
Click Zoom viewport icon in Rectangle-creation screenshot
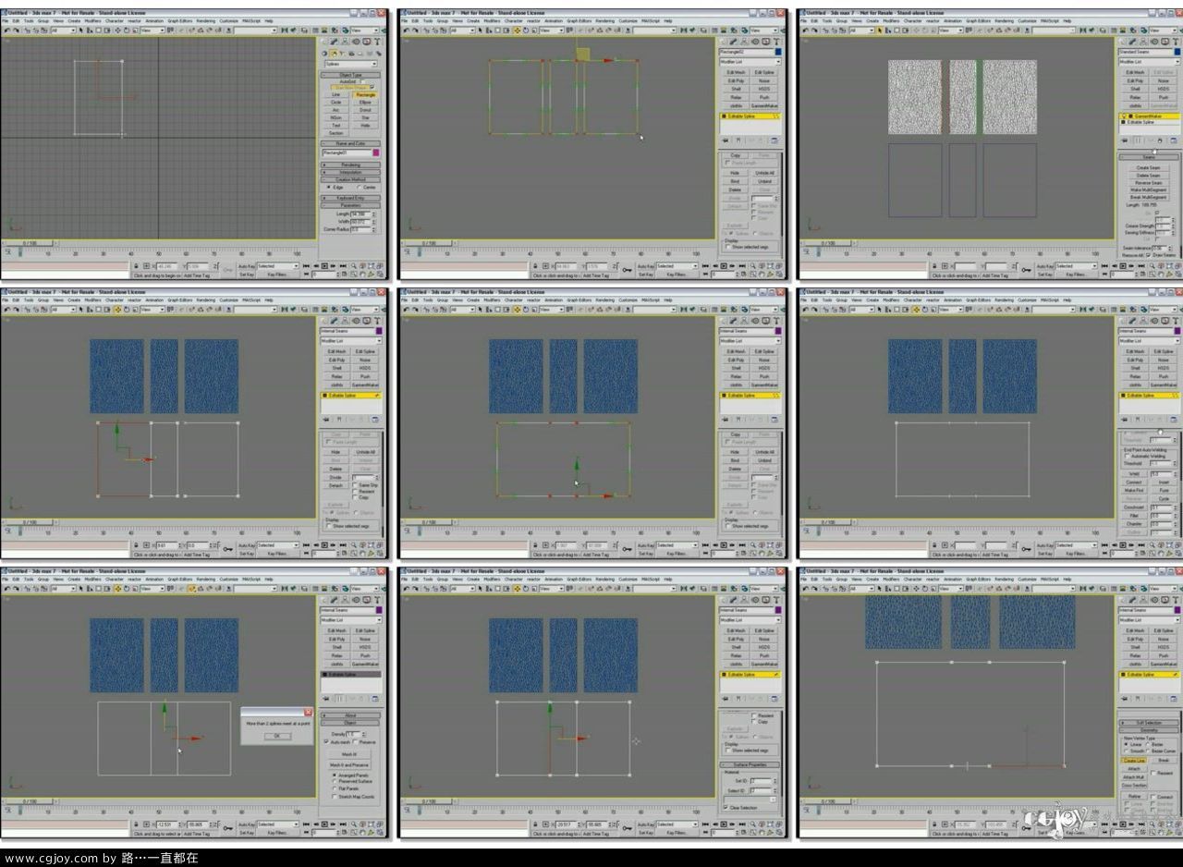(354, 266)
